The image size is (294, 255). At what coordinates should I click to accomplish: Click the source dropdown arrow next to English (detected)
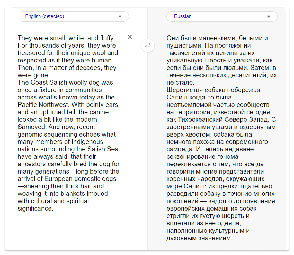[120, 16]
